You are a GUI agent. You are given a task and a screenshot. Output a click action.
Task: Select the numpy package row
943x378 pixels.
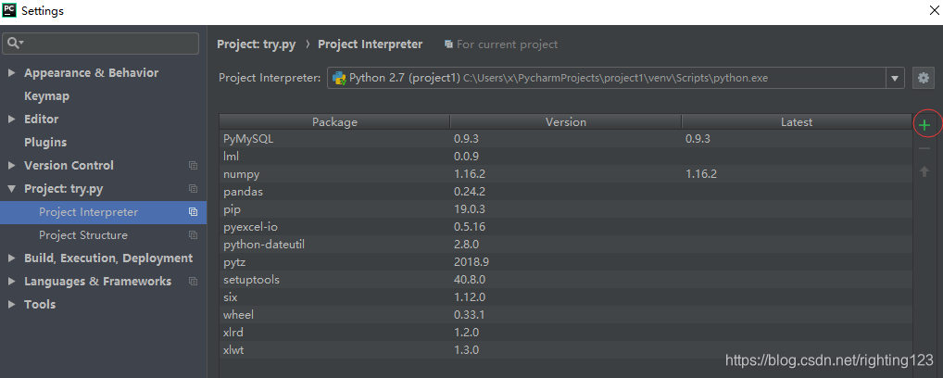point(565,174)
